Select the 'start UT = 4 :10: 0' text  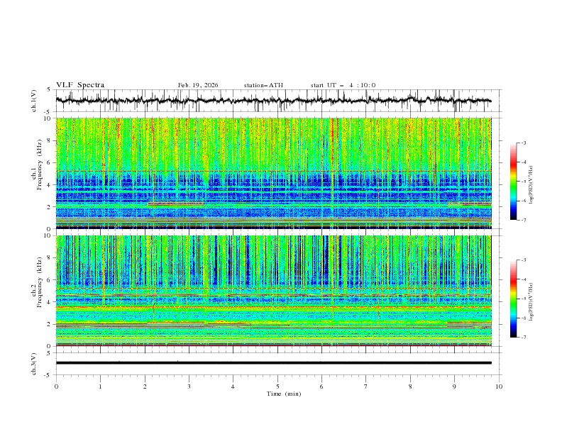(x=343, y=85)
